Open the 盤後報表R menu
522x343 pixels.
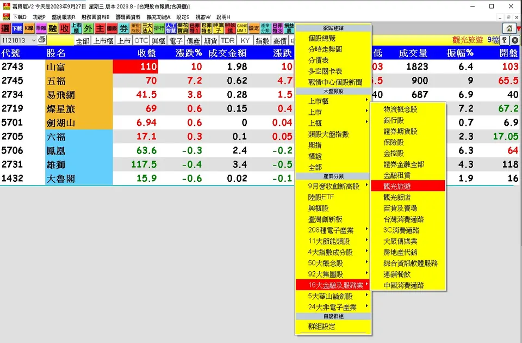[64, 17]
